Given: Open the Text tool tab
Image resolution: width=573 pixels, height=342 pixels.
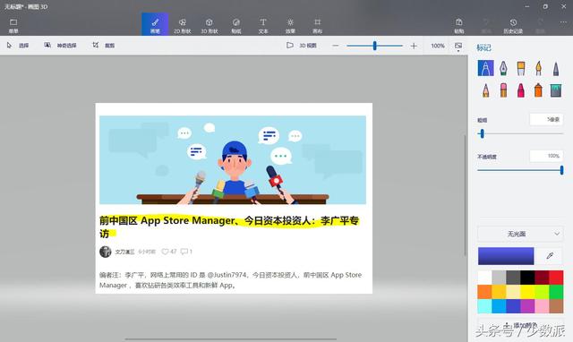Looking at the screenshot, I should point(263,26).
